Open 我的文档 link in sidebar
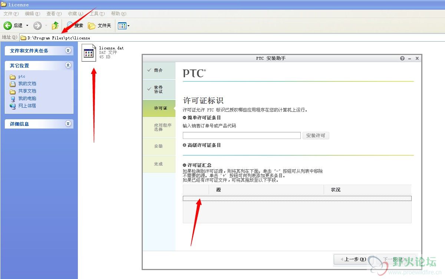445x279 pixels. click(27, 84)
